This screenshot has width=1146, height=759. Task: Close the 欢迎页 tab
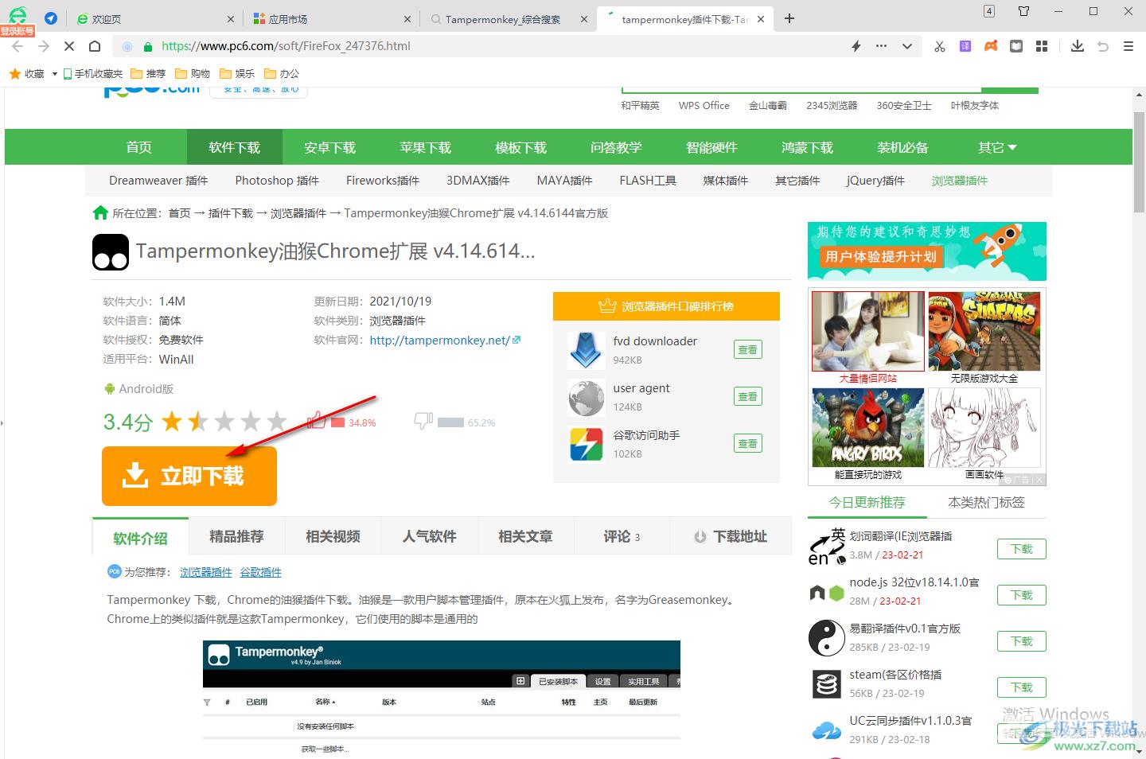coord(231,19)
